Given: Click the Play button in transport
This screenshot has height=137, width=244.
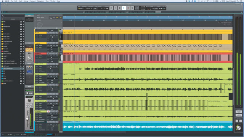Looking at the screenshot, I should tap(124, 8).
